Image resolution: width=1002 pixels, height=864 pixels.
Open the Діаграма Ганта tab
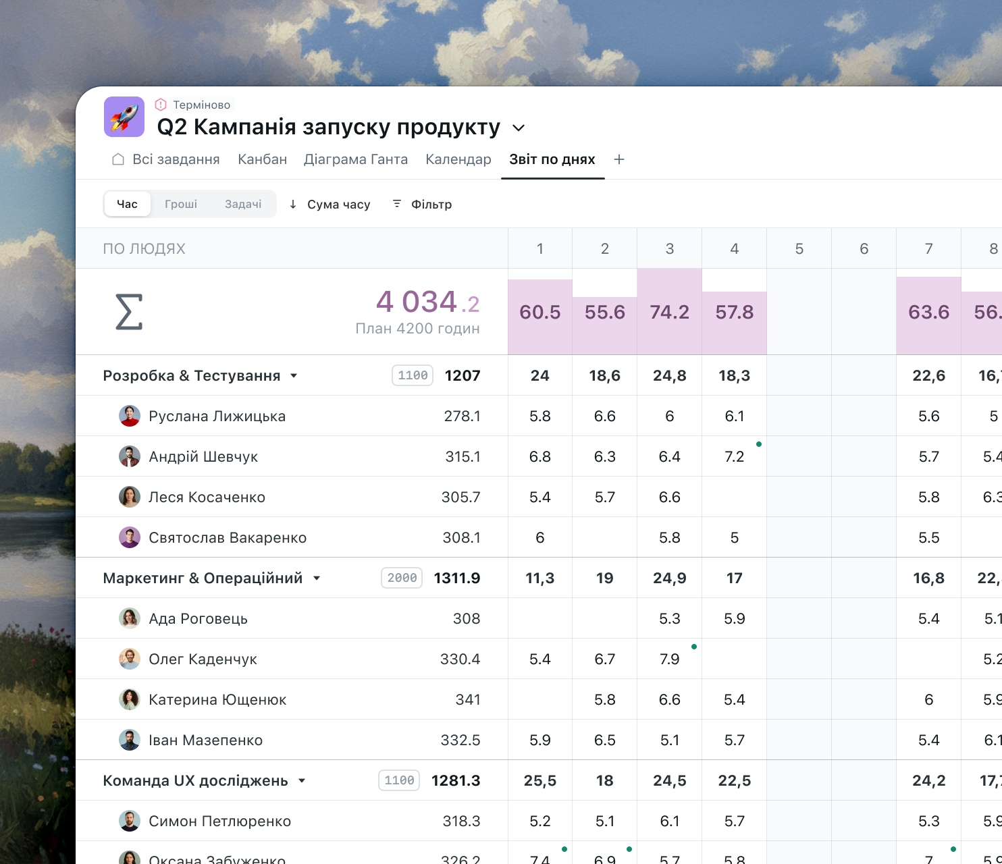click(x=356, y=159)
